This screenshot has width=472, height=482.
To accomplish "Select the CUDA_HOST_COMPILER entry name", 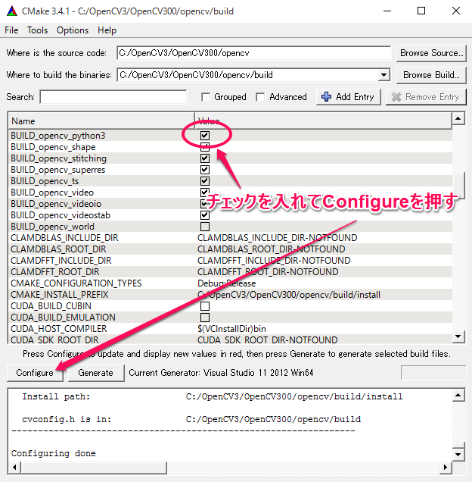I will pos(59,329).
